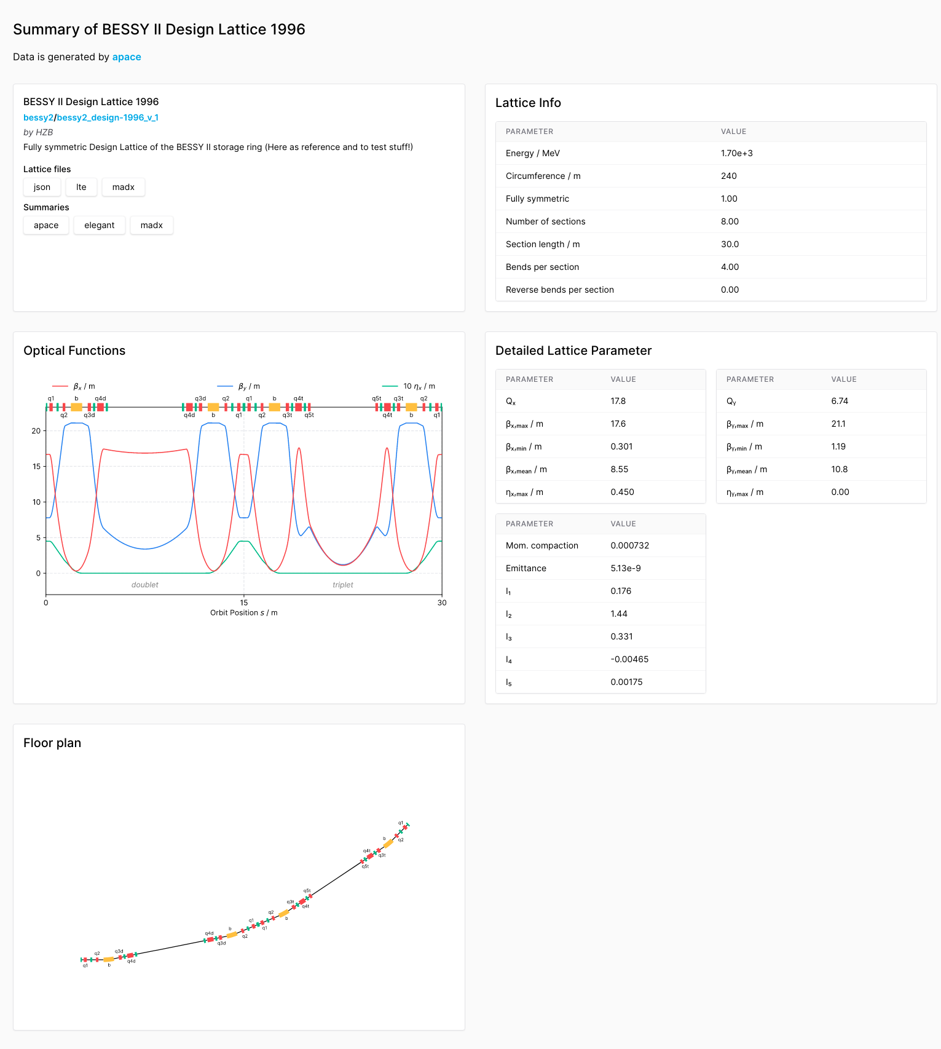941x1049 pixels.
Task: Click the Detailed Lattice Parameter heading
Action: [573, 350]
